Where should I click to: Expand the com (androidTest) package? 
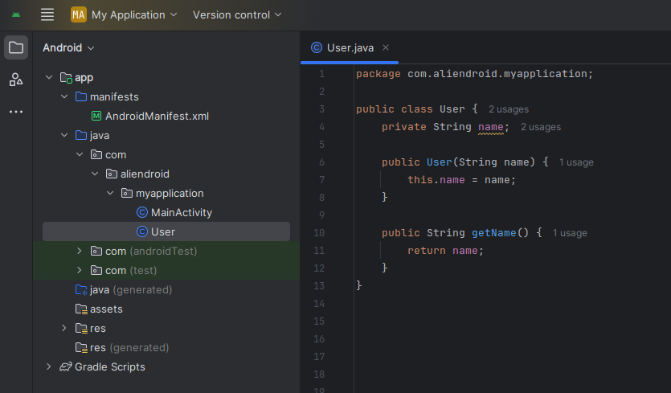tap(80, 251)
